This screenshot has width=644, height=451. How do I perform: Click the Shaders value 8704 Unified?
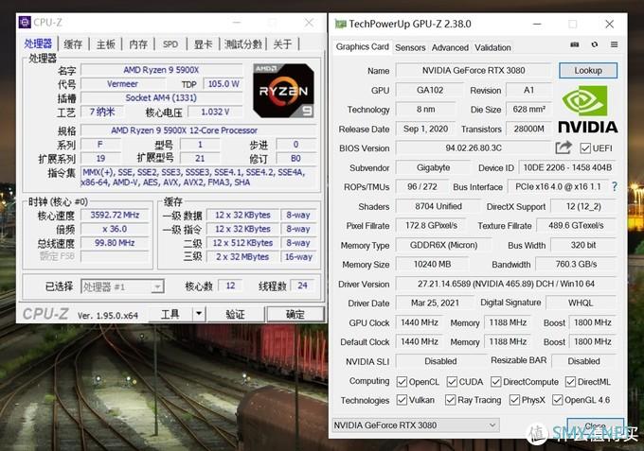(x=438, y=206)
